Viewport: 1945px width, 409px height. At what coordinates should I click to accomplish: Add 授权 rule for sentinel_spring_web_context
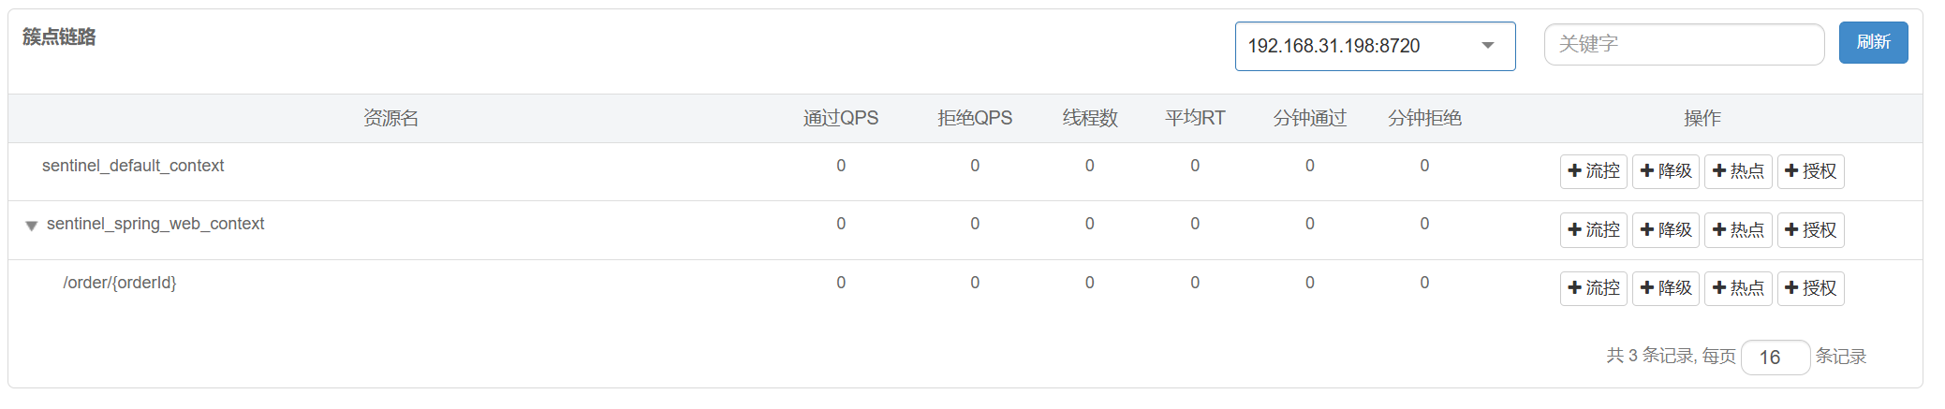[x=1810, y=230]
